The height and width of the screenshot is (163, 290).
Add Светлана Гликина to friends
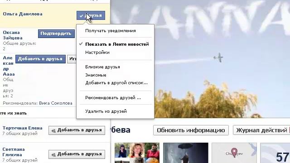coord(77,154)
